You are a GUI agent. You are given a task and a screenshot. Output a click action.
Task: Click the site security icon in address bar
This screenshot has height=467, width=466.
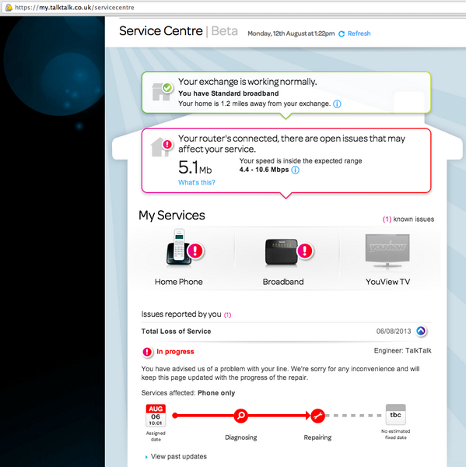(9, 8)
